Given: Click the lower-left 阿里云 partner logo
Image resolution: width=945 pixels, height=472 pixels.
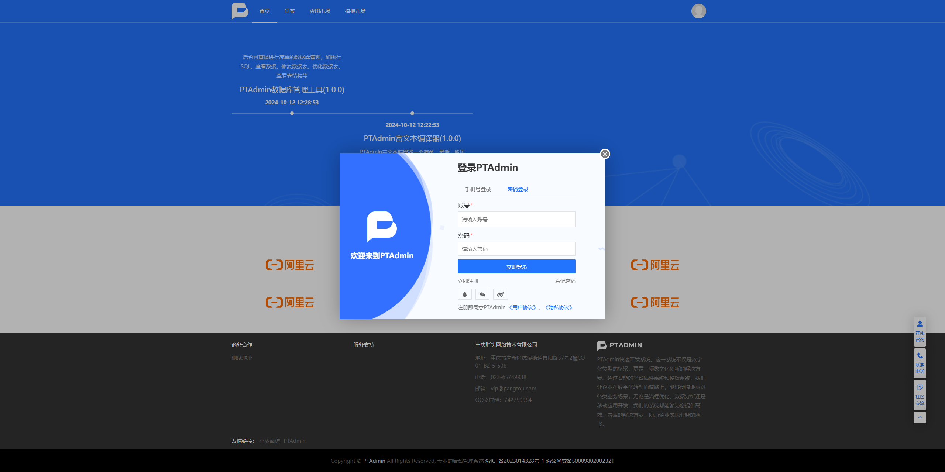Looking at the screenshot, I should click(290, 302).
